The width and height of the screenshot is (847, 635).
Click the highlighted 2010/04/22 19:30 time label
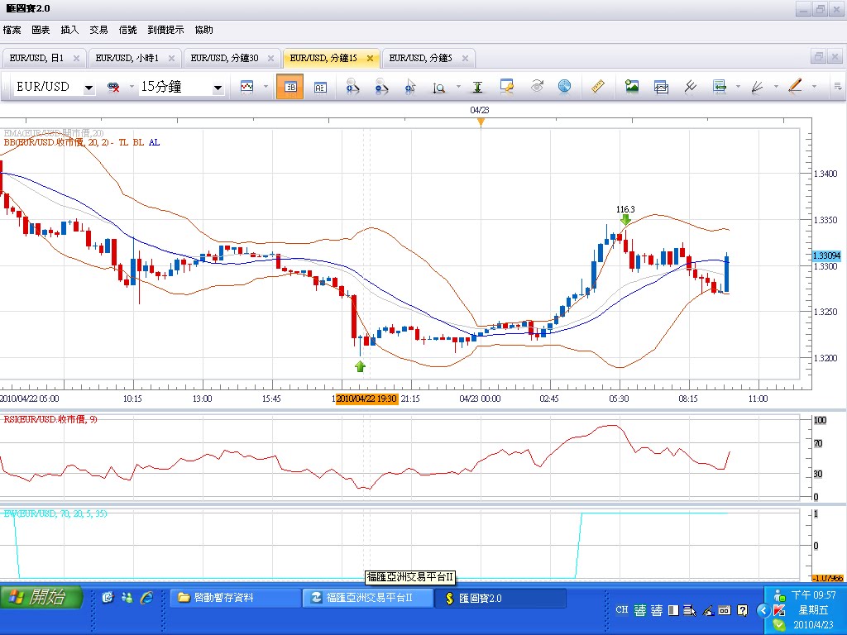[x=366, y=399]
